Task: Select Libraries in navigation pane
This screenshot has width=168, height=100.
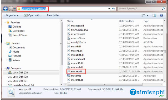Action: click(x=15, y=43)
